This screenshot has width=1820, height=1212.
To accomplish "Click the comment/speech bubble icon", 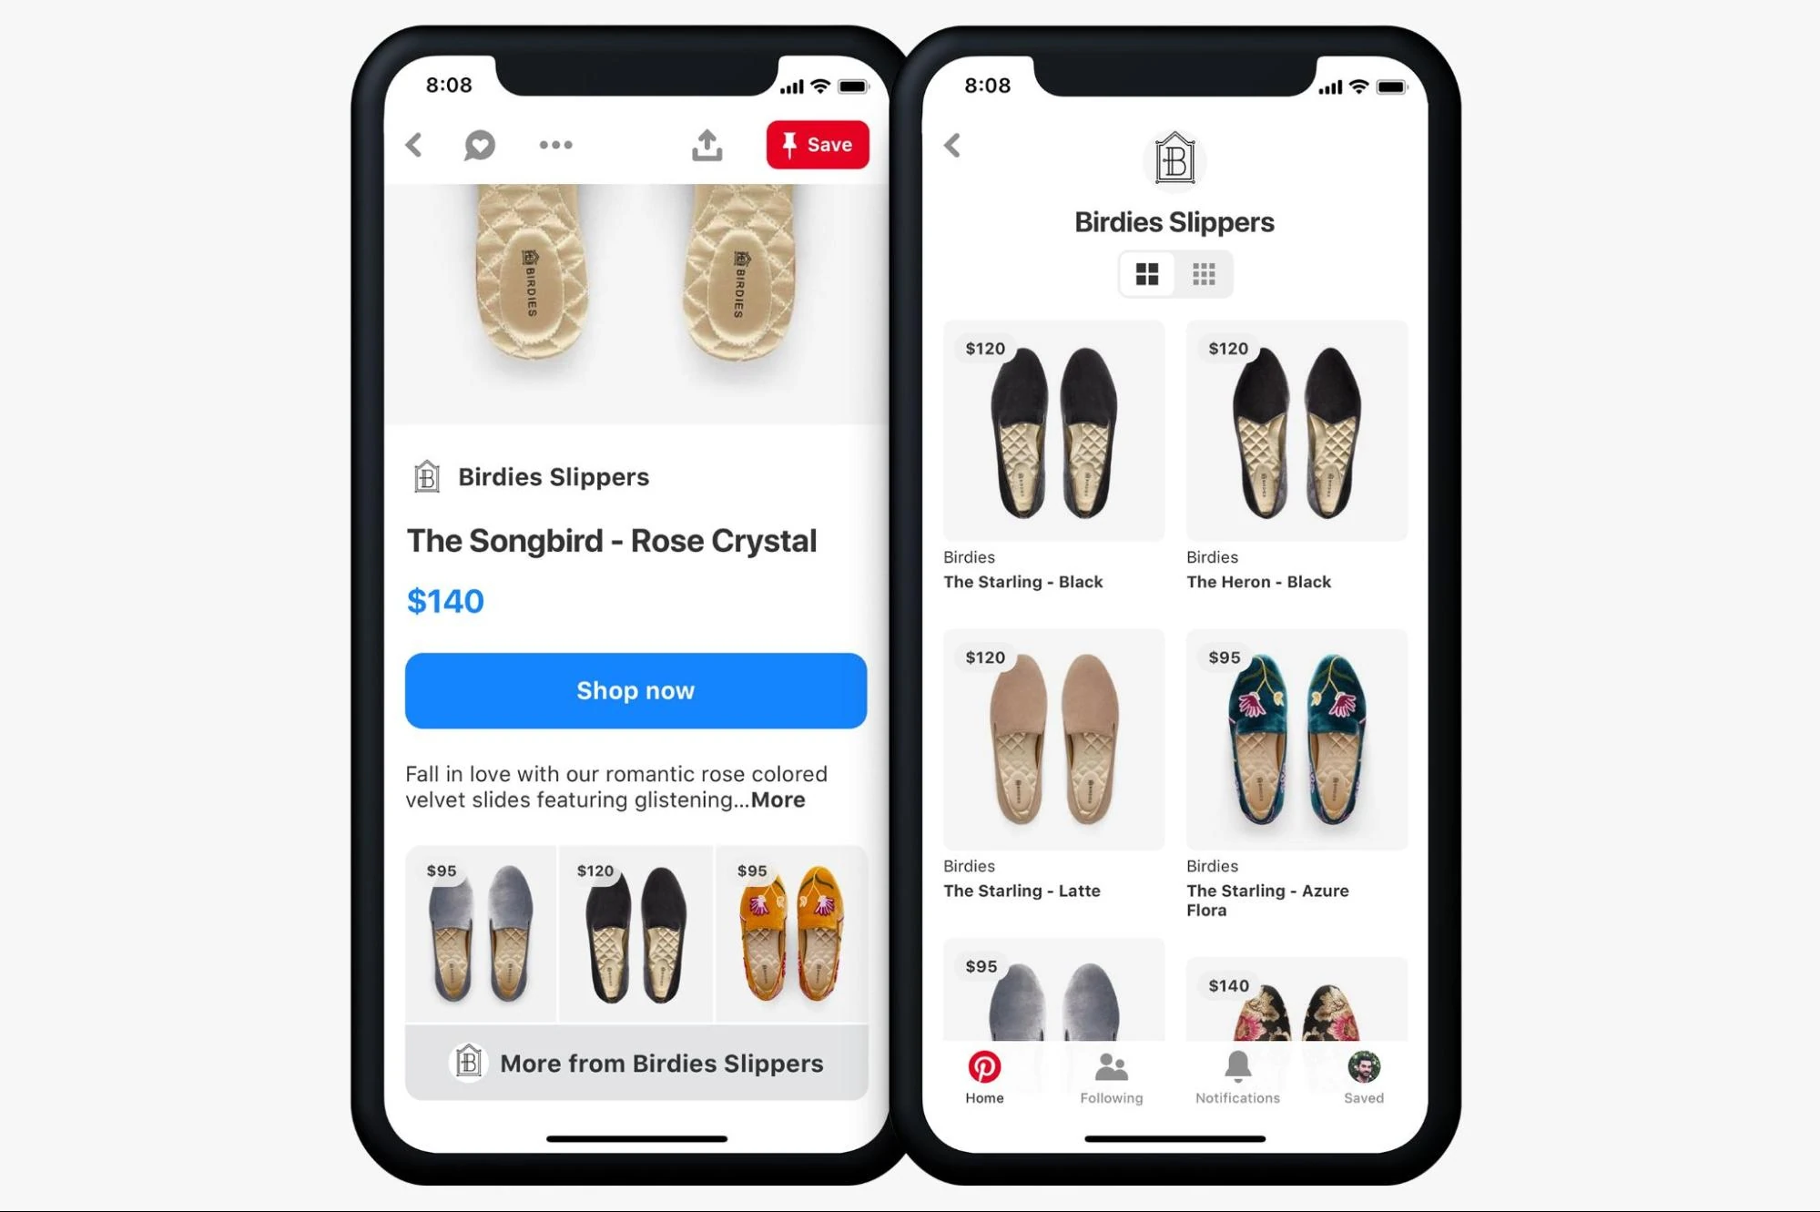I will 480,143.
